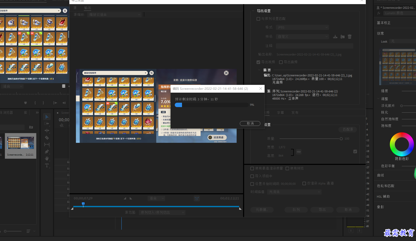This screenshot has width=416, height=241.
Task: Toggle checkbox beside width and height fields
Action: [355, 151]
